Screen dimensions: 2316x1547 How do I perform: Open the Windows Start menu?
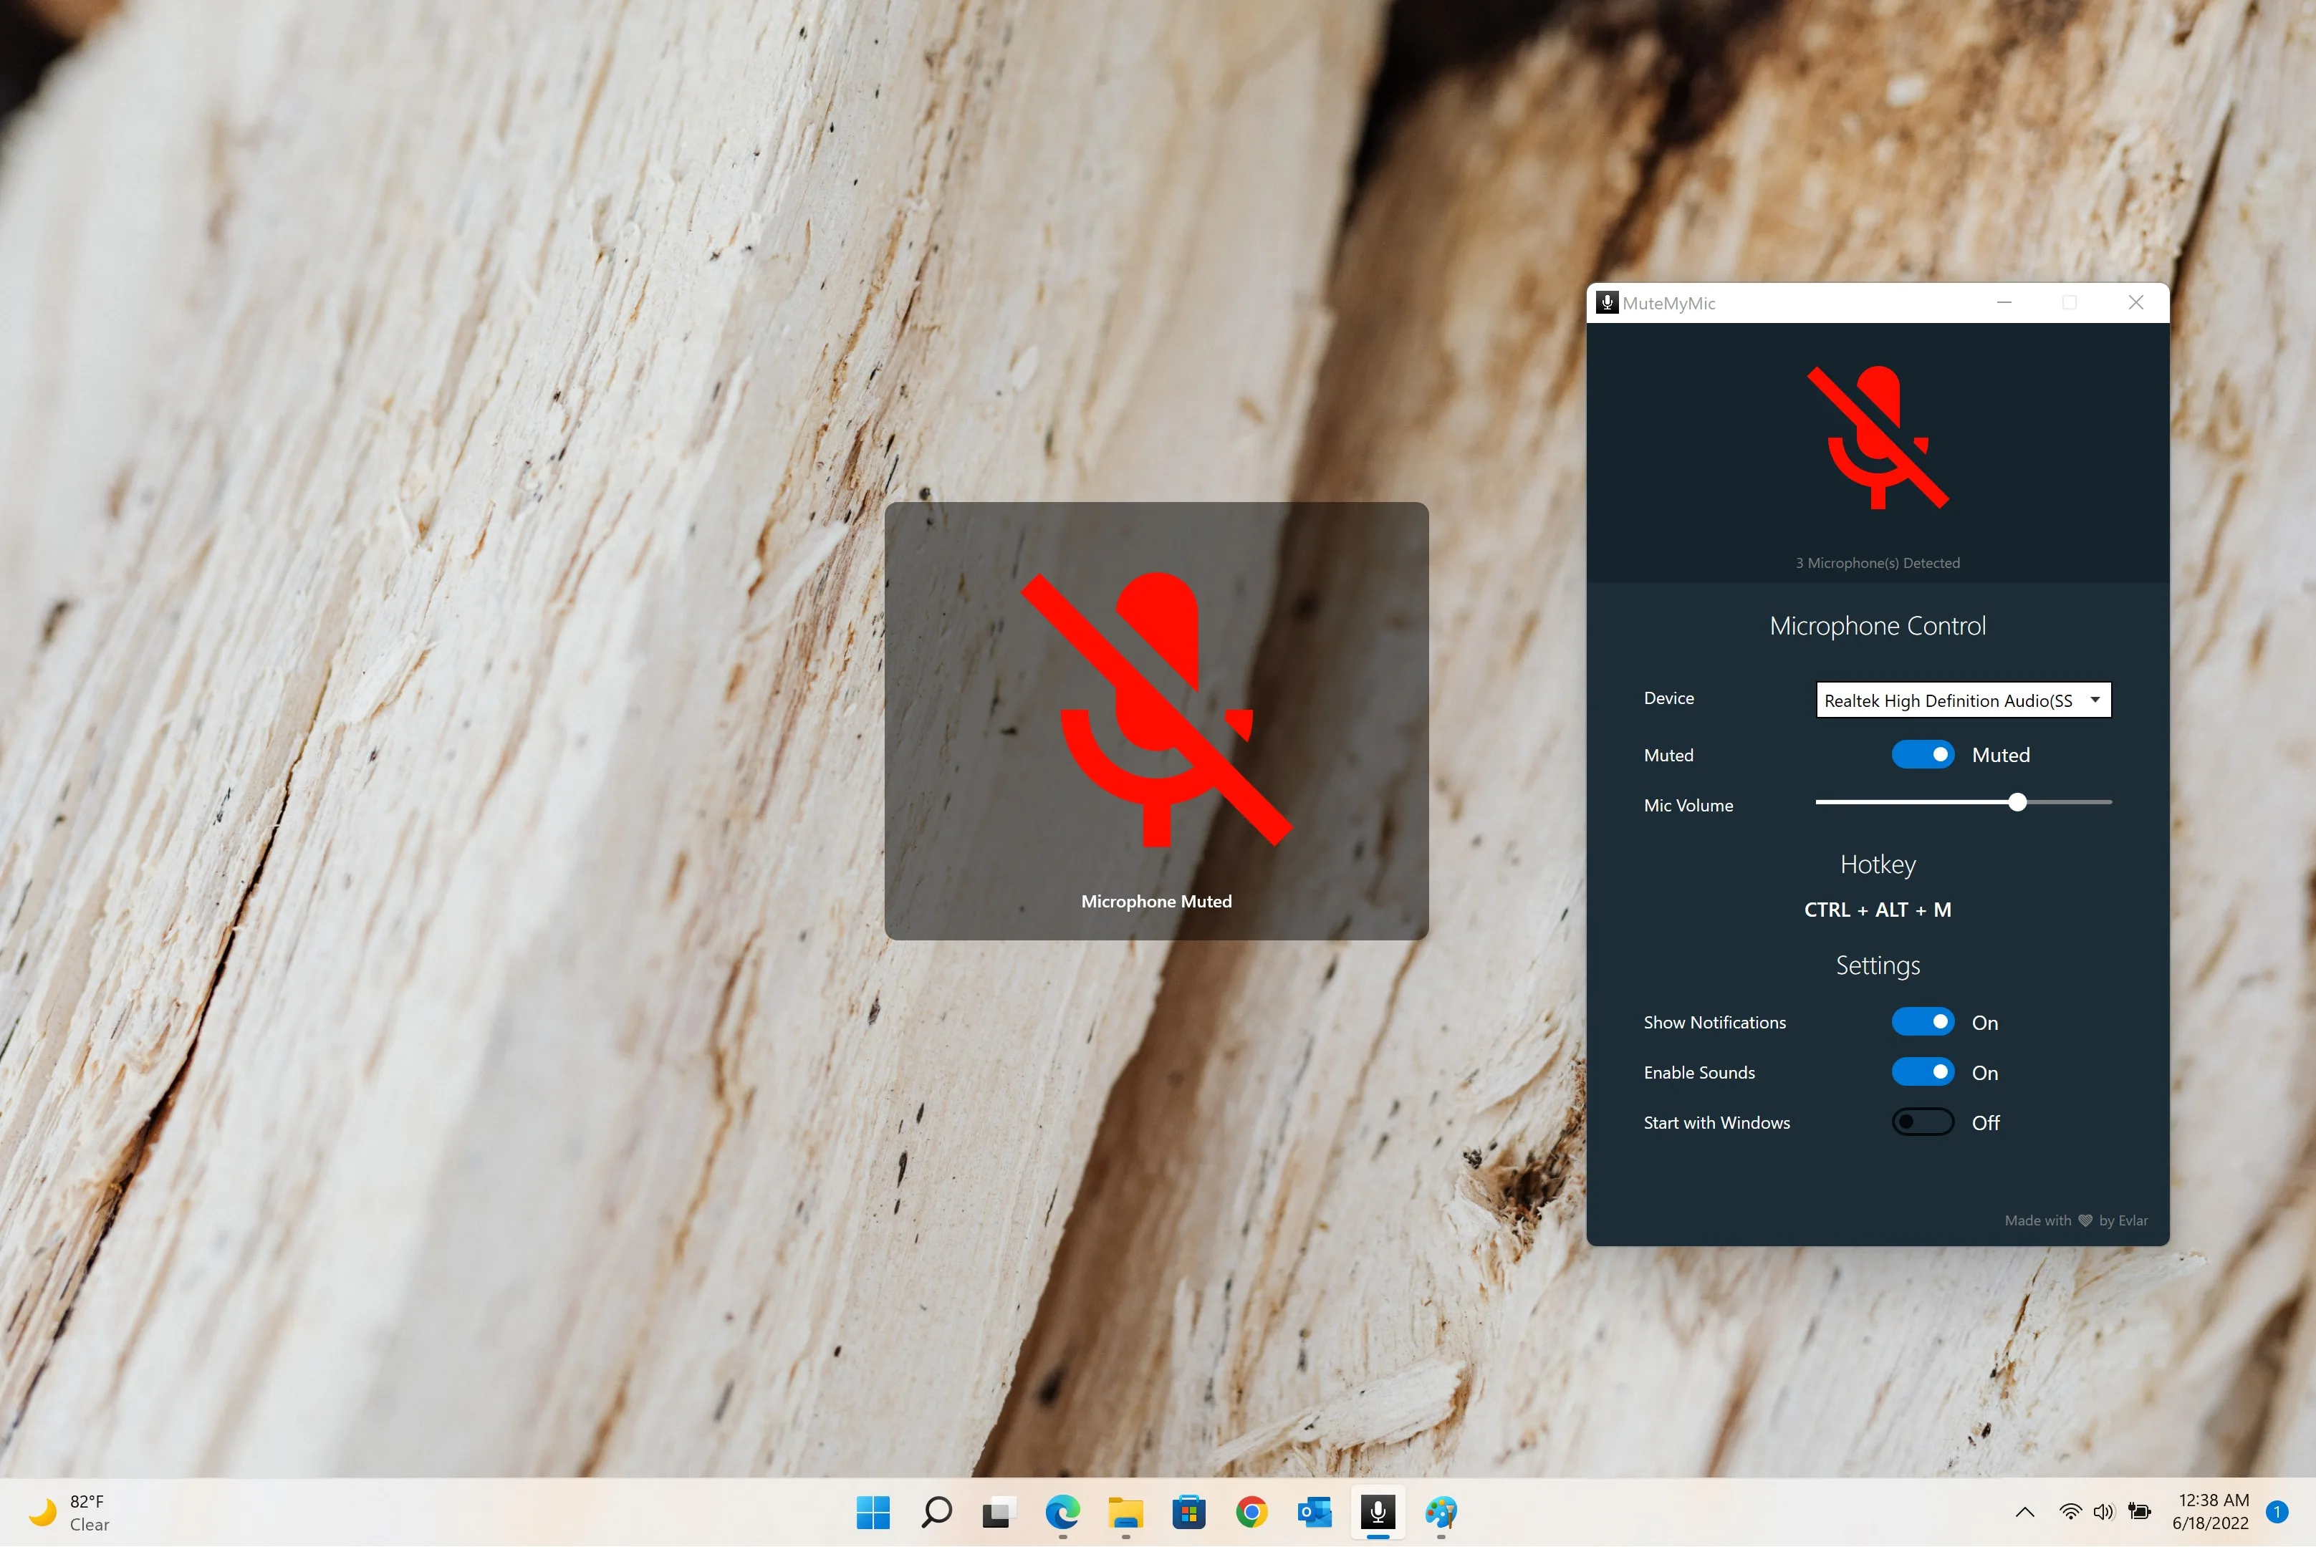coord(873,1511)
